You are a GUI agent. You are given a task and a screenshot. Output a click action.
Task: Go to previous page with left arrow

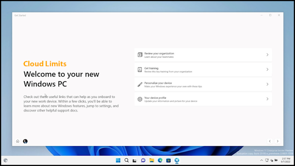(x=270, y=141)
